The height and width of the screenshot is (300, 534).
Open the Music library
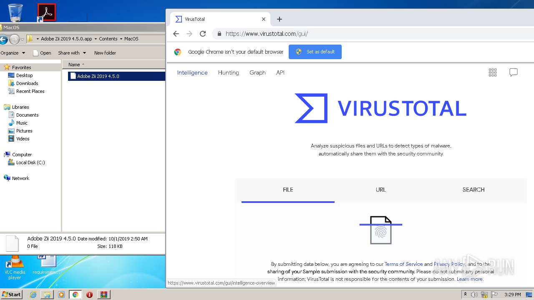(x=18, y=123)
